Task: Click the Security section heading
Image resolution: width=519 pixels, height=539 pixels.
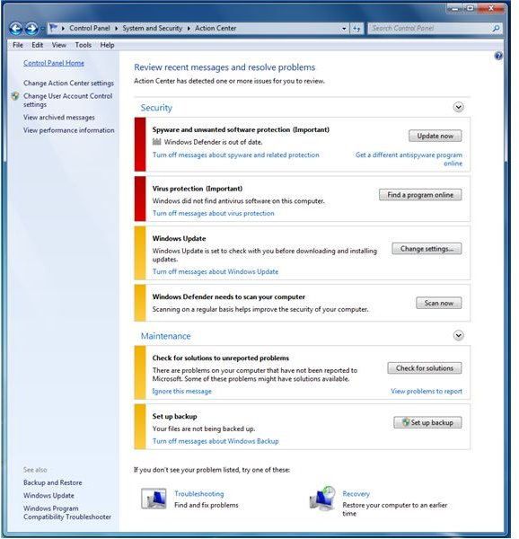Action: [156, 108]
